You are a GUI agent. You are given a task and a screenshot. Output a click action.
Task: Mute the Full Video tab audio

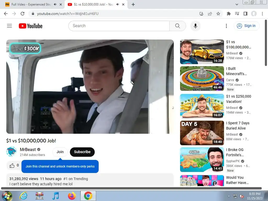pyautogui.click(x=55, y=4)
